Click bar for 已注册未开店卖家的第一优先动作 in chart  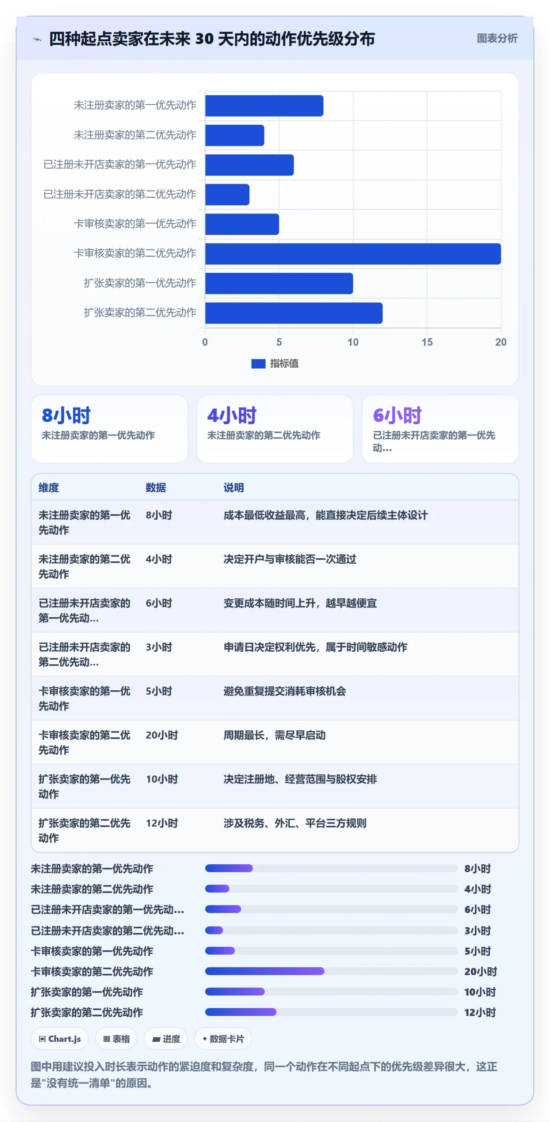(x=249, y=165)
